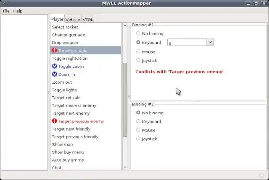Click the key input field showing 'g'

[x=187, y=42]
